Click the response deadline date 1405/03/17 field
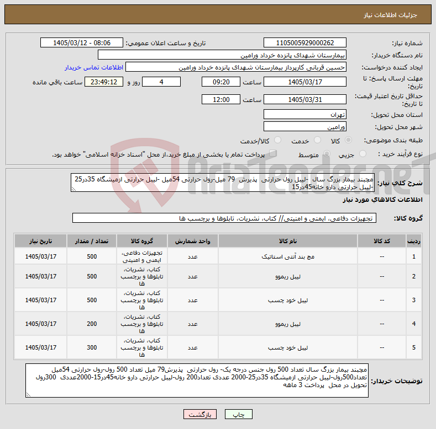The width and height of the screenshot is (436, 429). (x=304, y=82)
